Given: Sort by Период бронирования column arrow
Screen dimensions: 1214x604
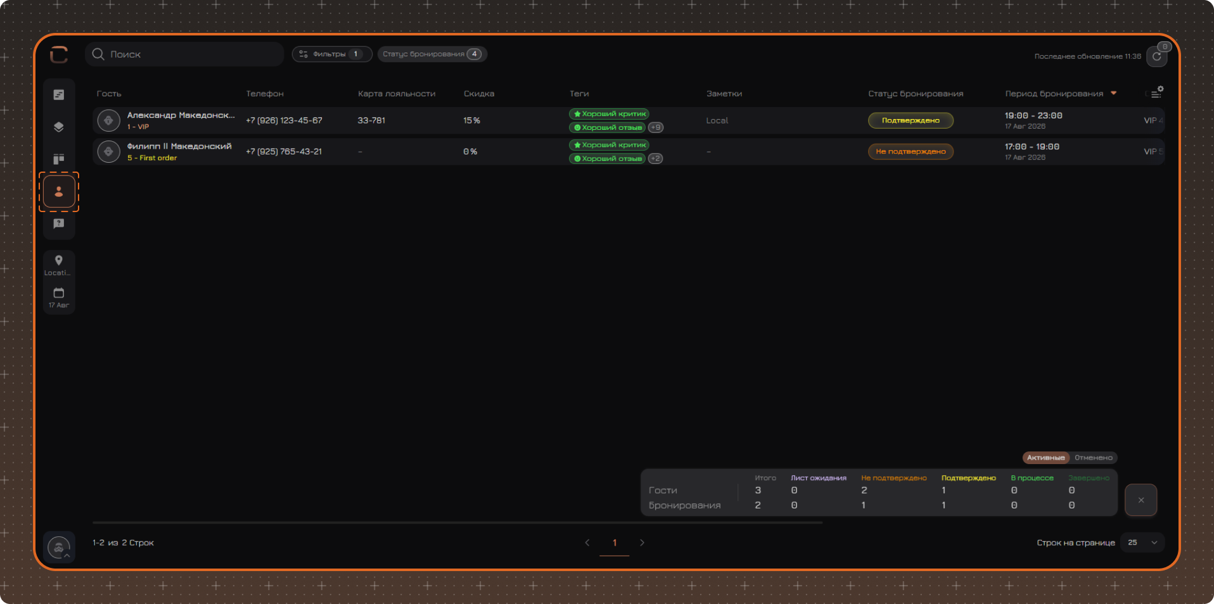Looking at the screenshot, I should (1113, 94).
